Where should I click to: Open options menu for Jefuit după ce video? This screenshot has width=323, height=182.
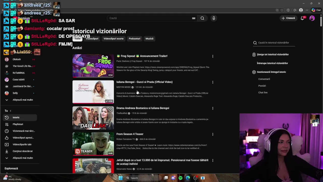(213, 160)
